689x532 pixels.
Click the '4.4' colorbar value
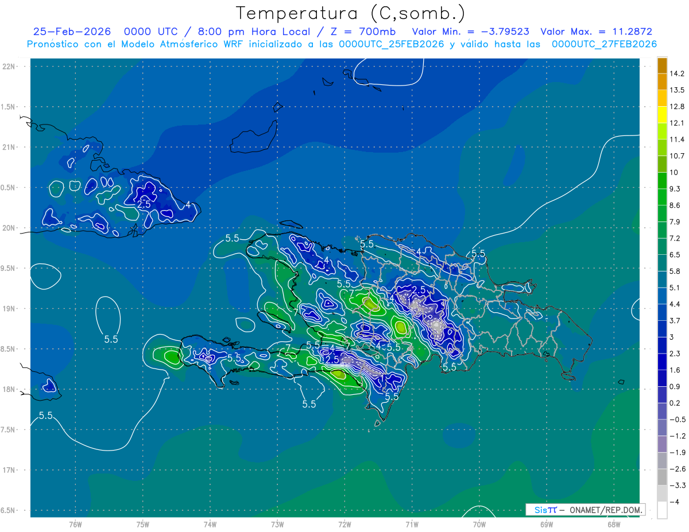click(x=675, y=304)
